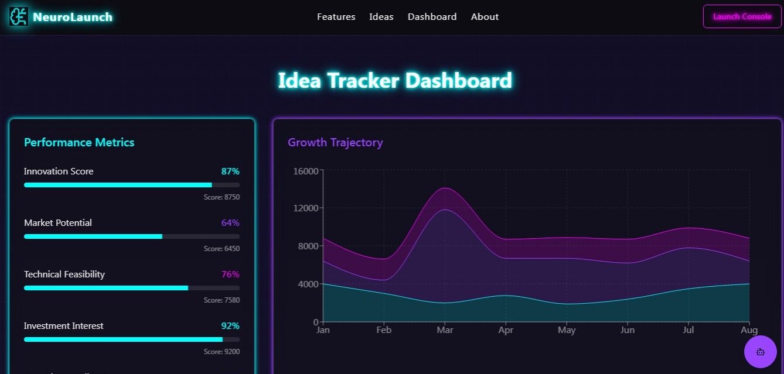Screen dimensions: 784x374
Task: Open the chatbot bubble icon
Action: pos(761,352)
